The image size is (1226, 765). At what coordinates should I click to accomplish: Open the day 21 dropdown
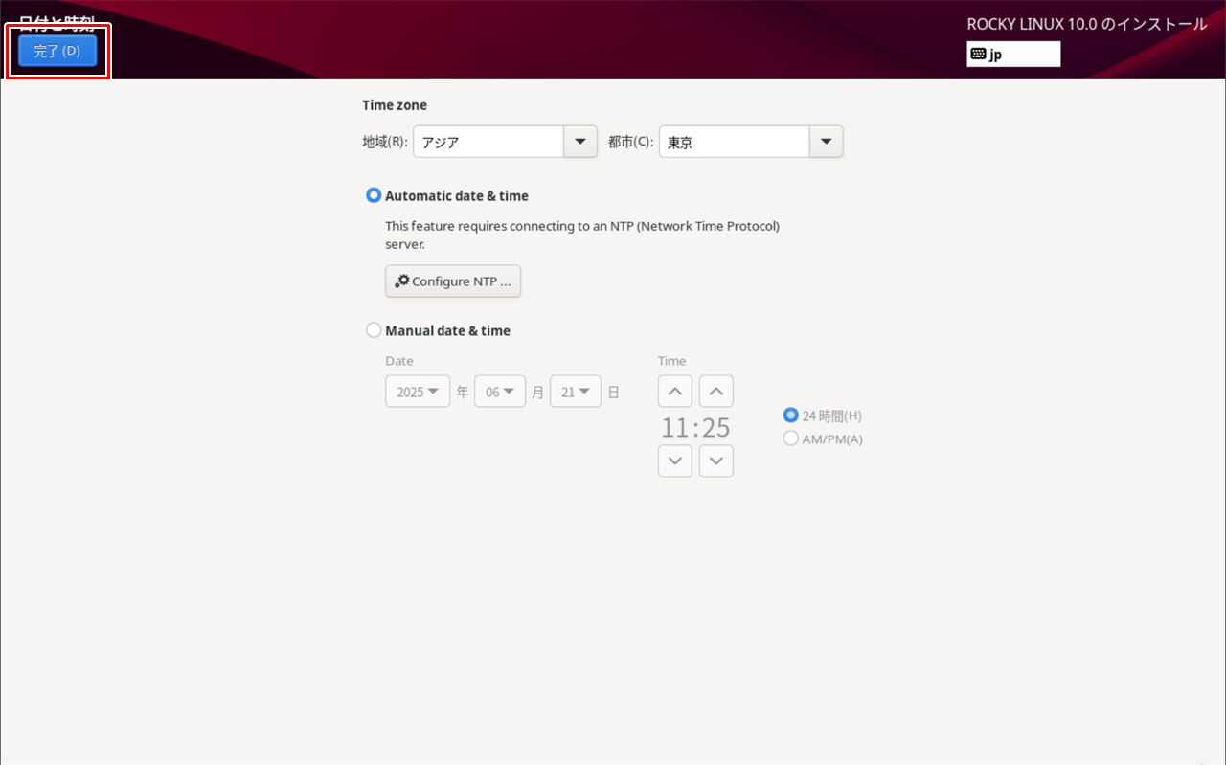(x=576, y=392)
